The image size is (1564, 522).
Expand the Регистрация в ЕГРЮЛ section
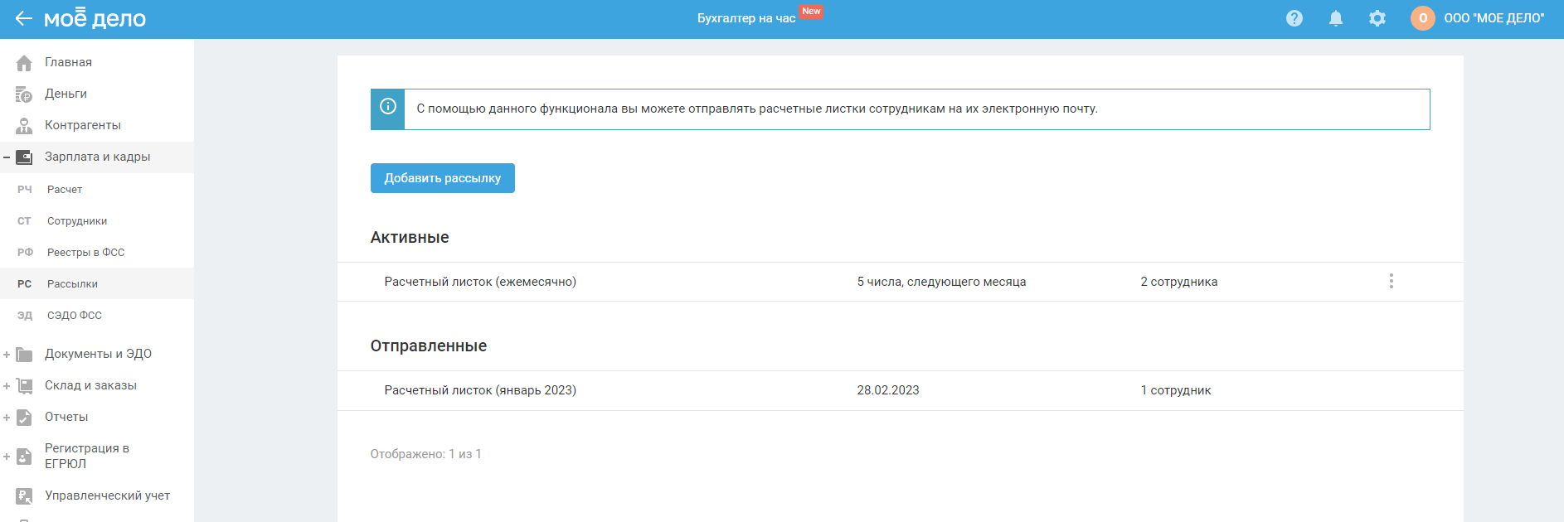coord(7,457)
